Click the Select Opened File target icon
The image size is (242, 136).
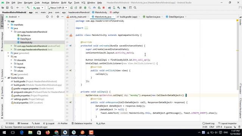tap(47, 17)
